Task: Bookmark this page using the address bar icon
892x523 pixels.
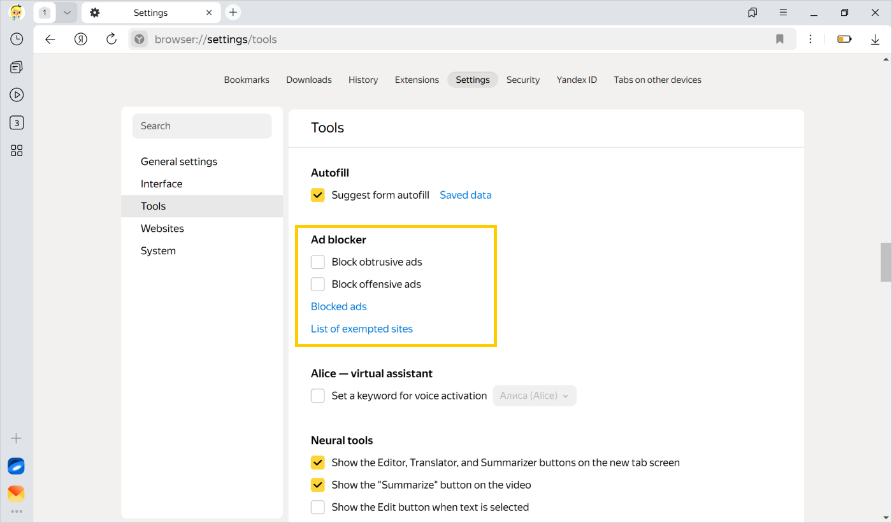Action: 779,39
